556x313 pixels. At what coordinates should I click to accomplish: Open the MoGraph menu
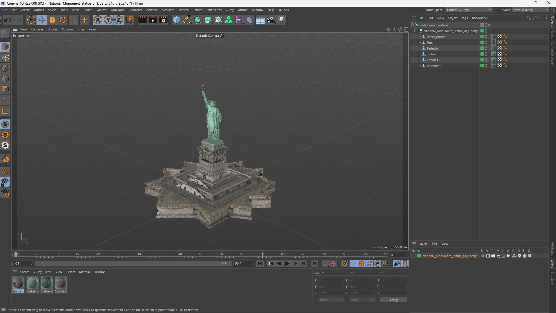pos(118,10)
